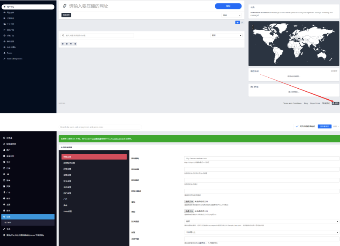The image size is (340, 246).
Task: Focus the keyword search field with magnifier
Action: [x=97, y=36]
